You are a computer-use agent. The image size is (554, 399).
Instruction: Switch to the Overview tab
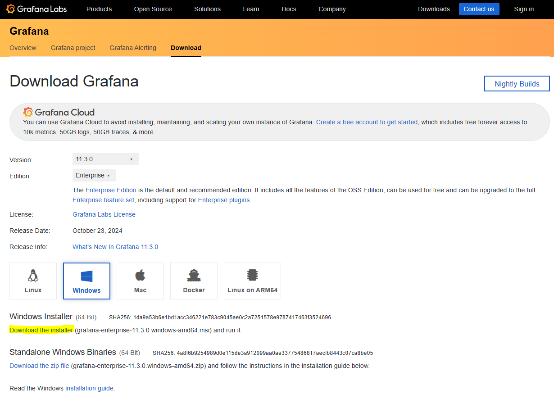[x=23, y=48]
